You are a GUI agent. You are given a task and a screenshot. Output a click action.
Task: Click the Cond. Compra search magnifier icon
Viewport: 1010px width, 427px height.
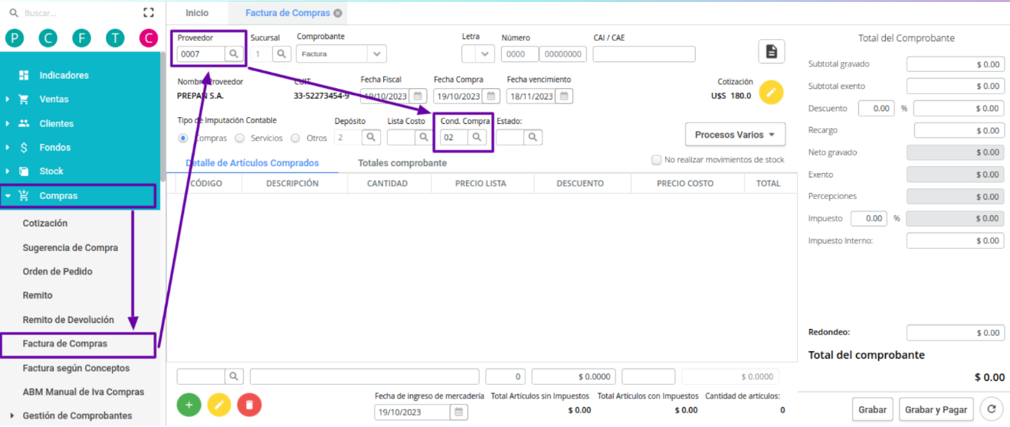(x=477, y=137)
